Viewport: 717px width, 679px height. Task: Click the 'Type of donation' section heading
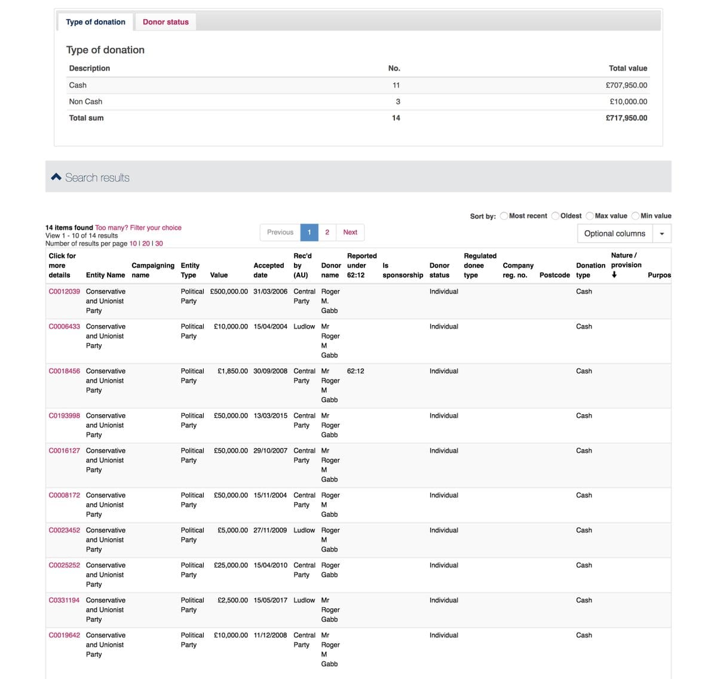pos(105,50)
